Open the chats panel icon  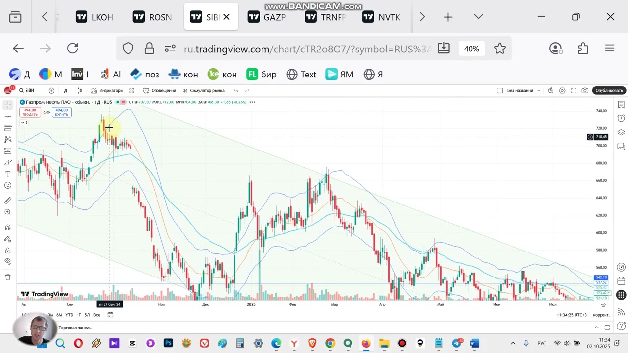(x=621, y=146)
